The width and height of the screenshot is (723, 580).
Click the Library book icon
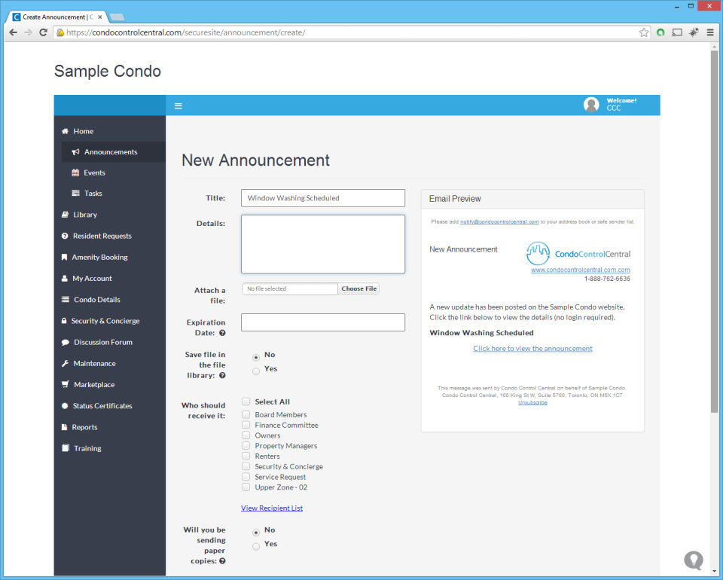(x=65, y=215)
